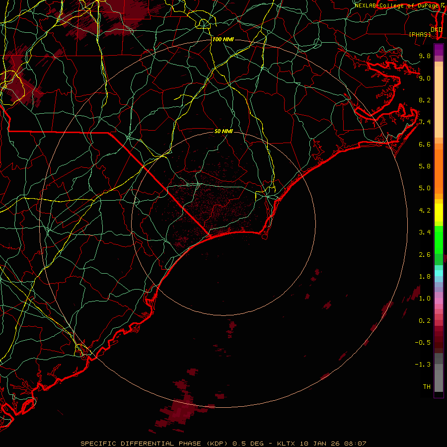This screenshot has width=447, height=447.
Task: Select the -0.5 scale value label
Action: pyautogui.click(x=423, y=343)
